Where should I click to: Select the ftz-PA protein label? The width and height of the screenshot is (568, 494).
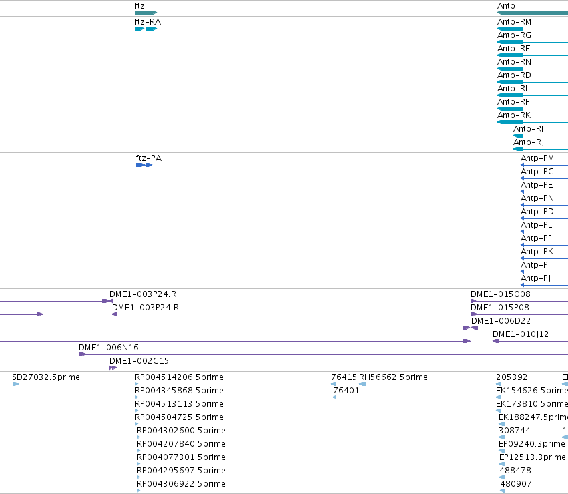click(149, 158)
